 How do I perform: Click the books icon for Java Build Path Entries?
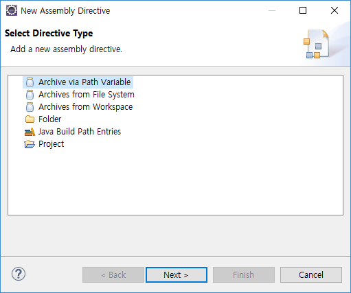coord(30,132)
